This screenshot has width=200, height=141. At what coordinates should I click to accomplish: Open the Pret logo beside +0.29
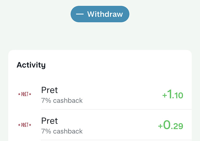pyautogui.click(x=25, y=125)
